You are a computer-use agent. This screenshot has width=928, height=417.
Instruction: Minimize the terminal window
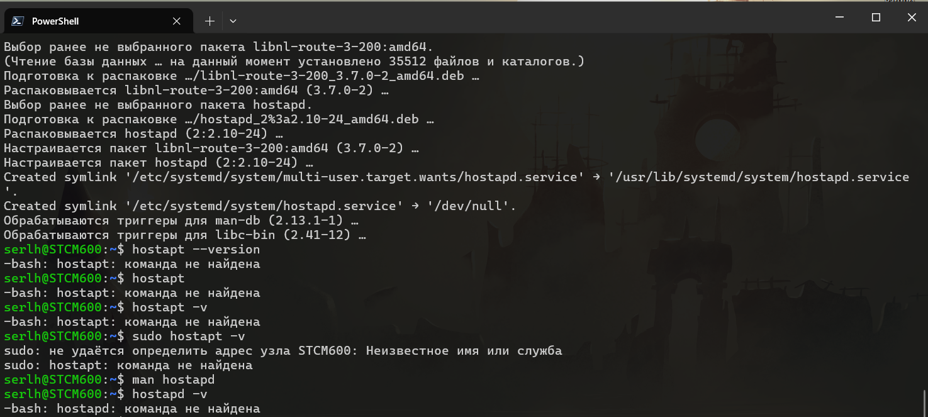click(839, 18)
